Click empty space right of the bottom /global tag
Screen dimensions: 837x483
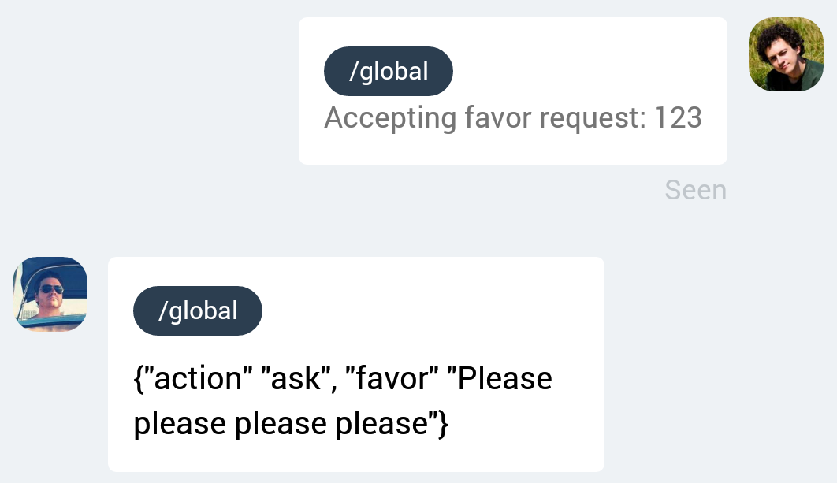[x=426, y=310]
